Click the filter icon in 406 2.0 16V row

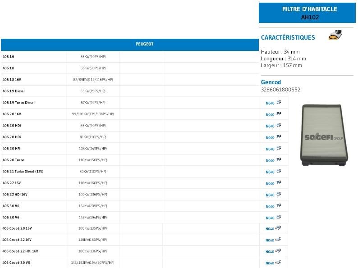[279, 114]
